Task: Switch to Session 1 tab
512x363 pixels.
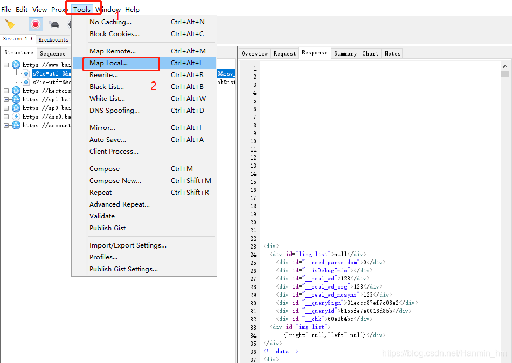Action: tap(18, 39)
